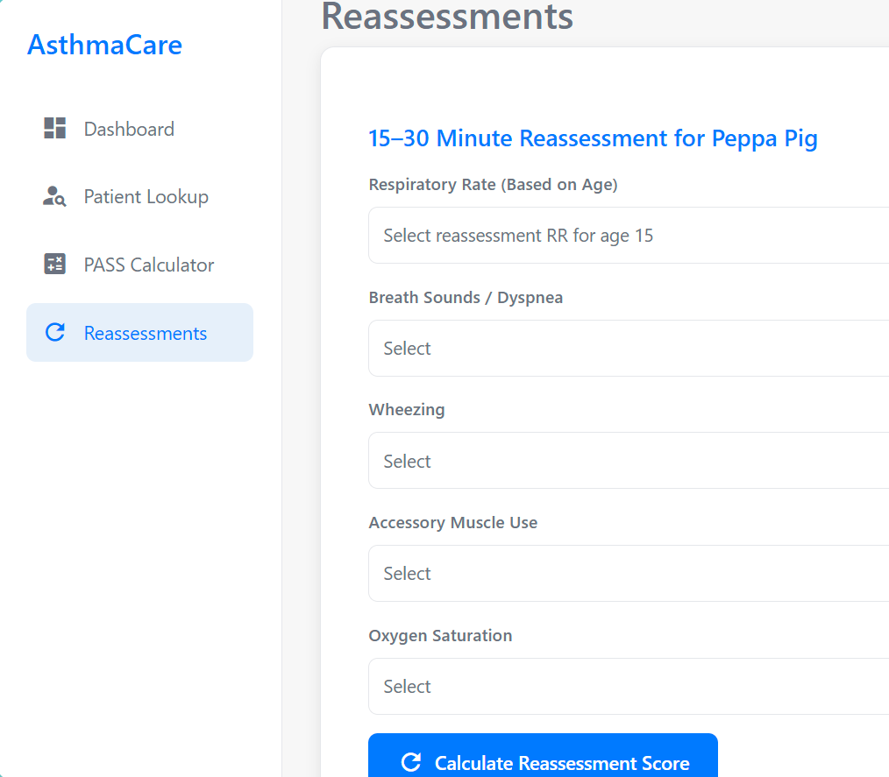Select the Patient Lookup person-search icon
889x777 pixels.
pyautogui.click(x=53, y=196)
